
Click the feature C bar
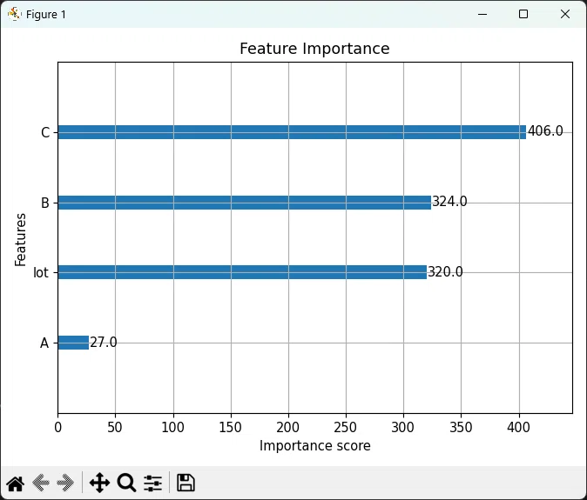[292, 132]
